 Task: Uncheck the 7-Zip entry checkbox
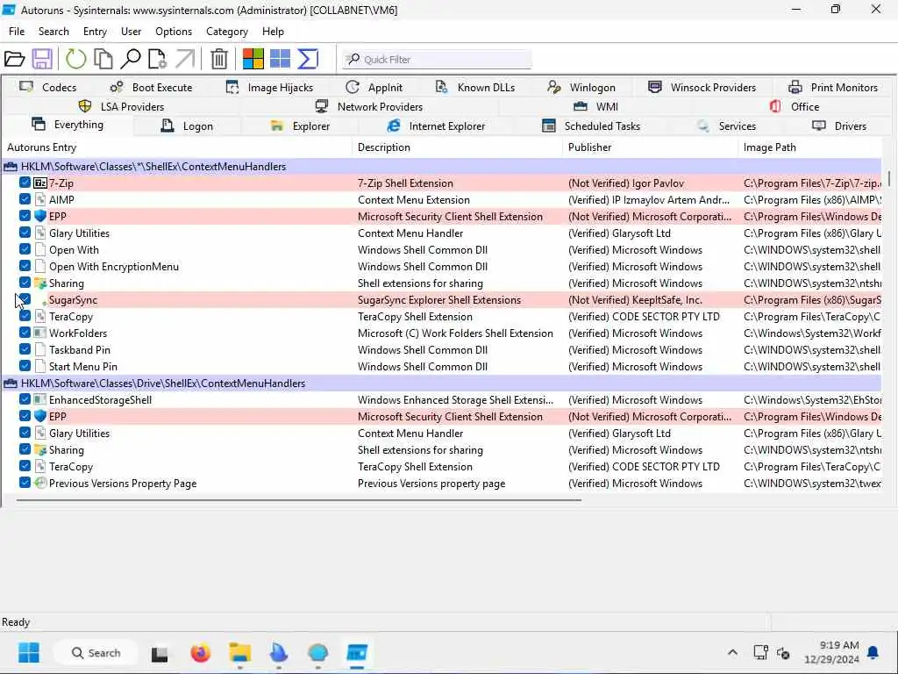tap(25, 183)
